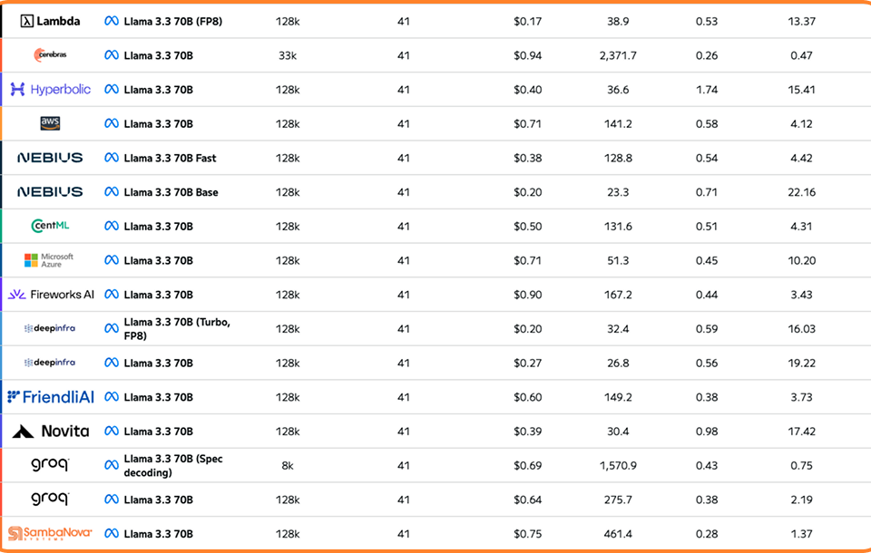Click the CentML provider logo
The width and height of the screenshot is (871, 553).
(x=50, y=226)
